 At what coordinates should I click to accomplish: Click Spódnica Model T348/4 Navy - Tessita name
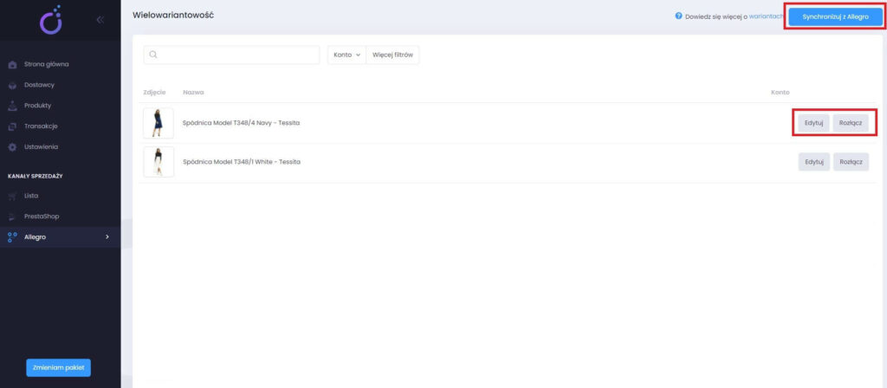(x=241, y=123)
